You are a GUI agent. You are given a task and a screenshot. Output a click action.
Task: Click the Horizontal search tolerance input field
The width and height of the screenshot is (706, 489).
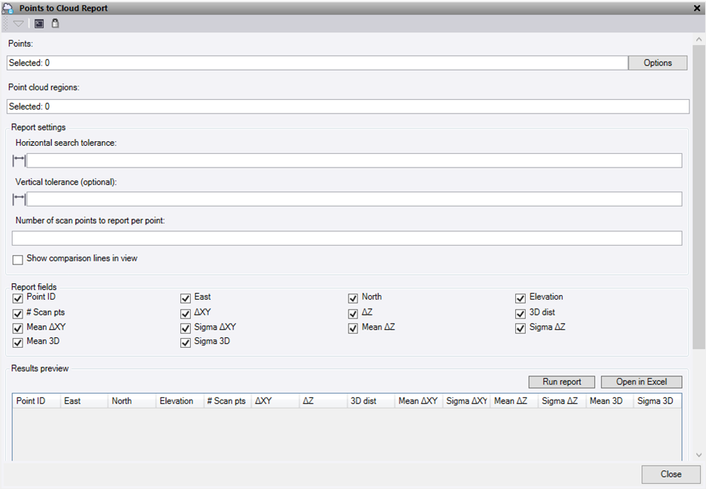coord(354,161)
